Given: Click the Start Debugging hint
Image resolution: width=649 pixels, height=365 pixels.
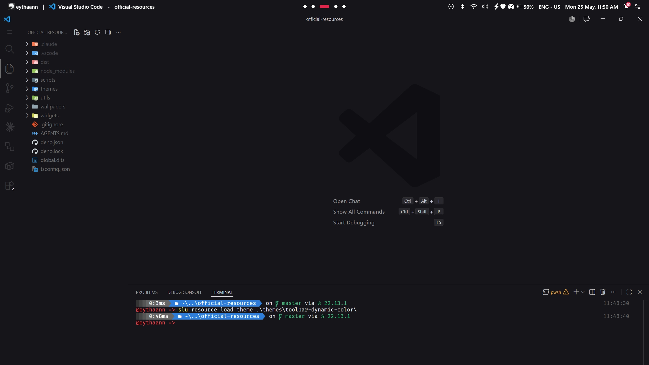Looking at the screenshot, I should tap(354, 223).
